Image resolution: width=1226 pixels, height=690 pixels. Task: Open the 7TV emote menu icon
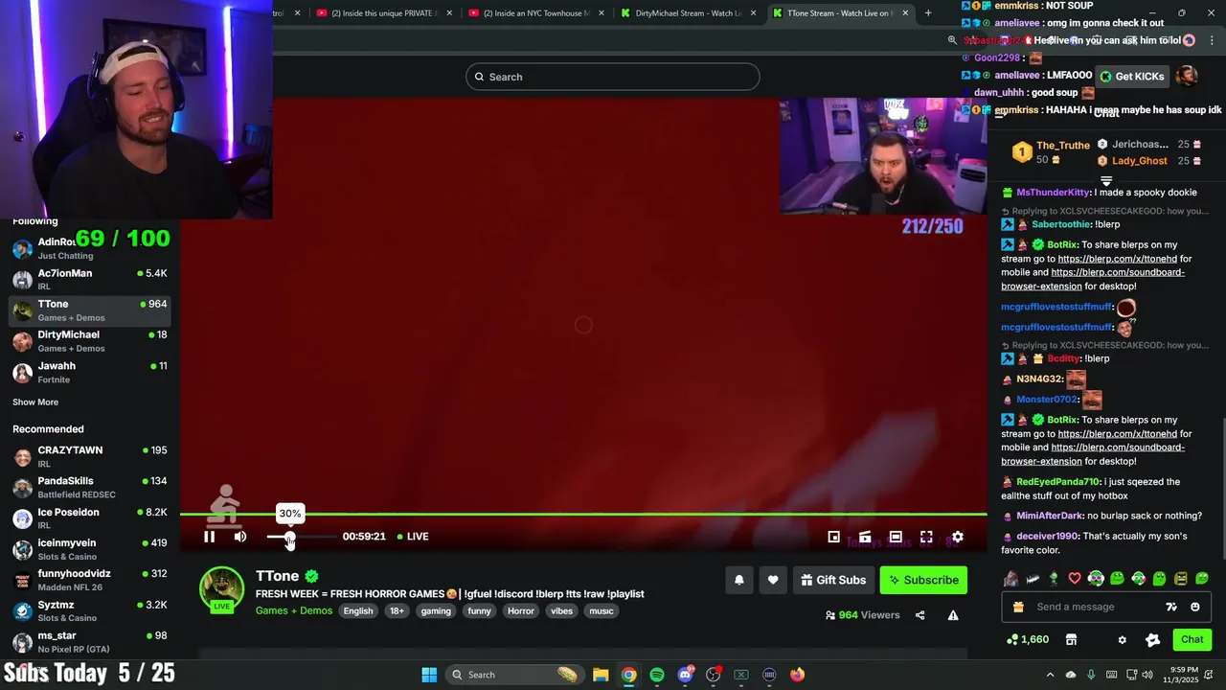click(x=1170, y=607)
